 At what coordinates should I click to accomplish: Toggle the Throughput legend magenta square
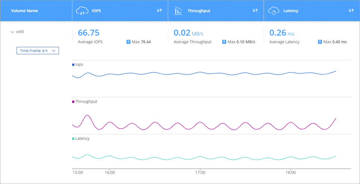tap(73, 102)
